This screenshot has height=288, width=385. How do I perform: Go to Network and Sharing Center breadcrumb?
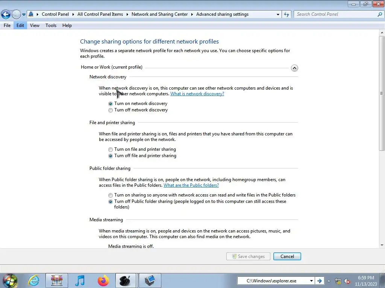159,14
